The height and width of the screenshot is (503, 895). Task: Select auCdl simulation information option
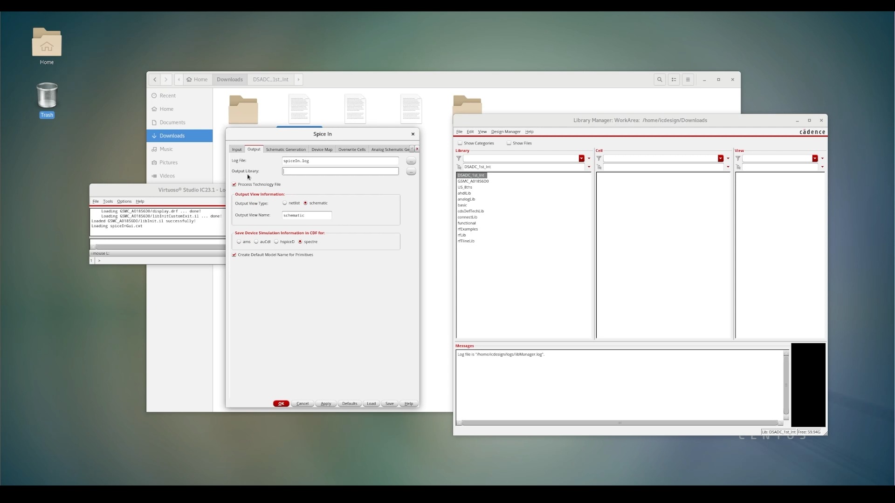click(256, 242)
